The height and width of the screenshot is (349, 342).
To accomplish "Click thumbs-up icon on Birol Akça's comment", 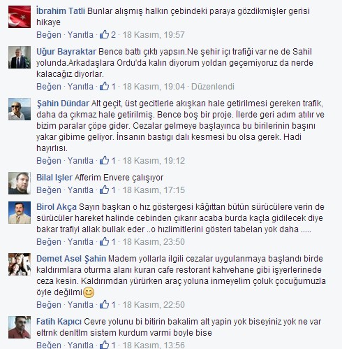I will 104,241.
